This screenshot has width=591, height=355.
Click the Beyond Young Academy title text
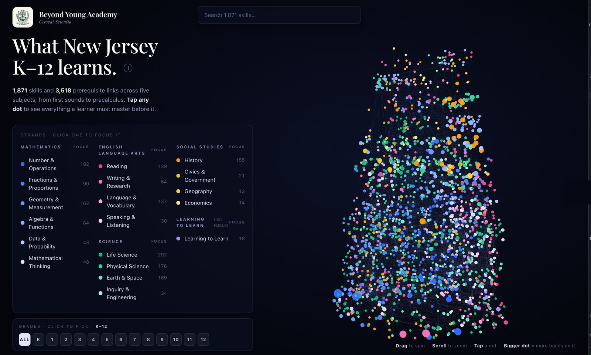pyautogui.click(x=78, y=15)
